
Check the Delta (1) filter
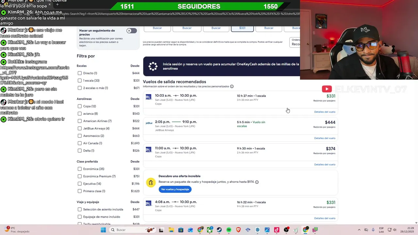(79, 150)
